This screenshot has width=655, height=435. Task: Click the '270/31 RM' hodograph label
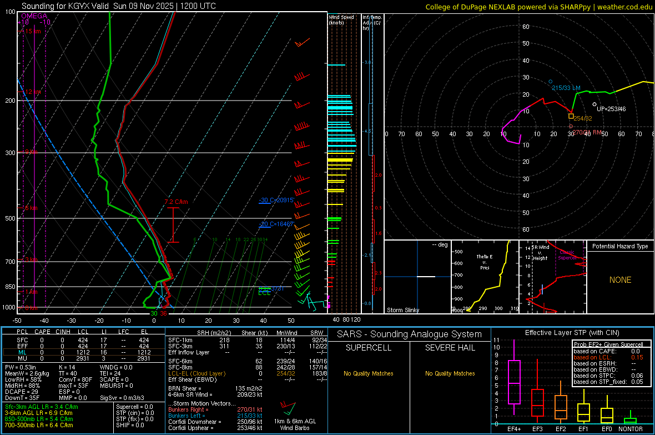click(587, 132)
